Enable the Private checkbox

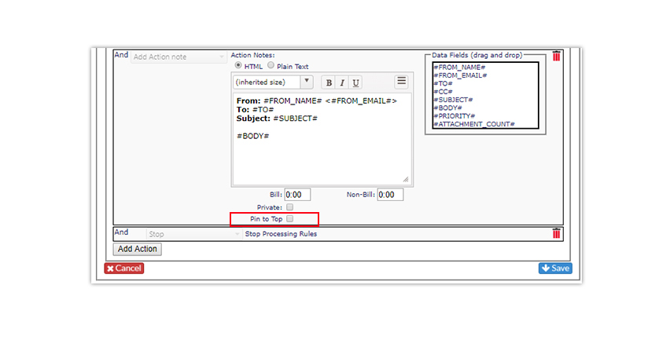(289, 207)
